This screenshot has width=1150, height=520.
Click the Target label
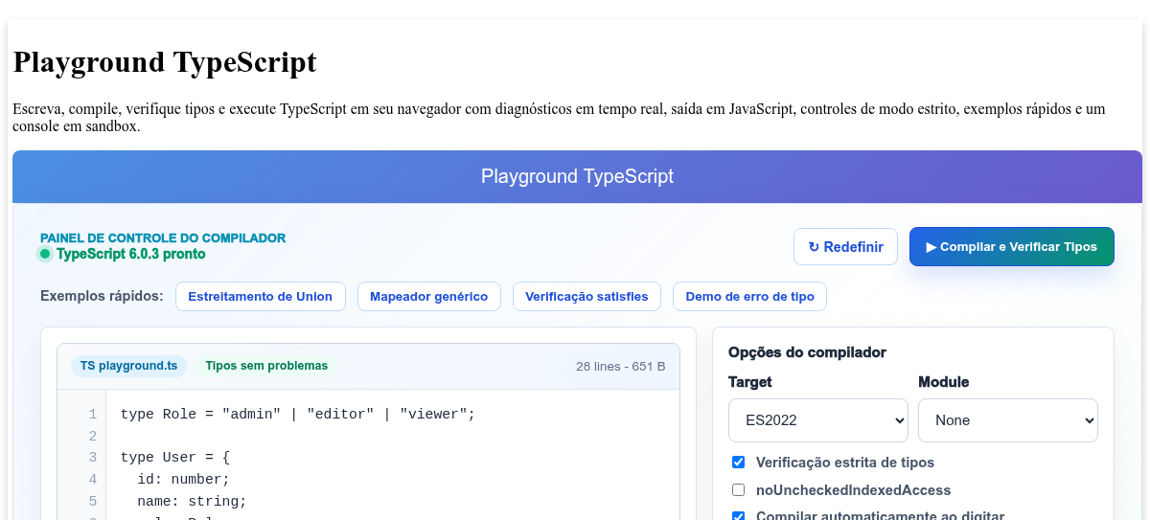(x=750, y=382)
